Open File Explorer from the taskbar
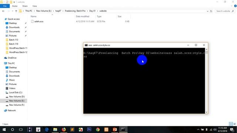This screenshot has width=237, height=133. click(55, 130)
